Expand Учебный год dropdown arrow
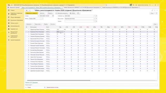 (94, 16)
